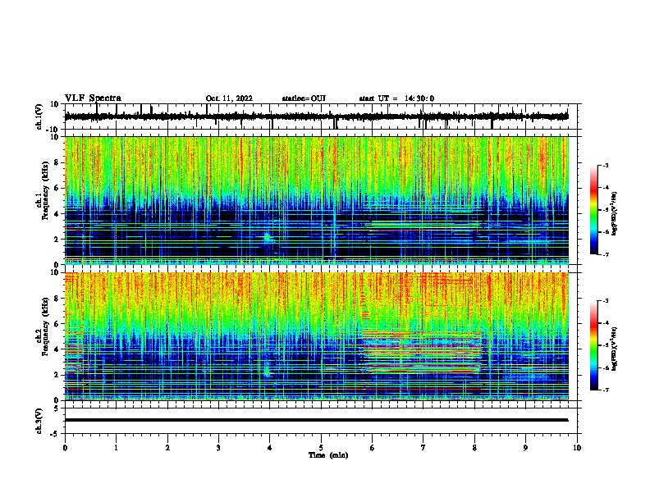Image resolution: width=650 pixels, height=502 pixels.
Task: Click the ch.2 colorbar log(PSD) label
Action: click(x=614, y=349)
